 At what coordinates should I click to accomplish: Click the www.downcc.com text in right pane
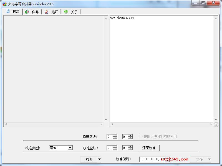(x=122, y=18)
